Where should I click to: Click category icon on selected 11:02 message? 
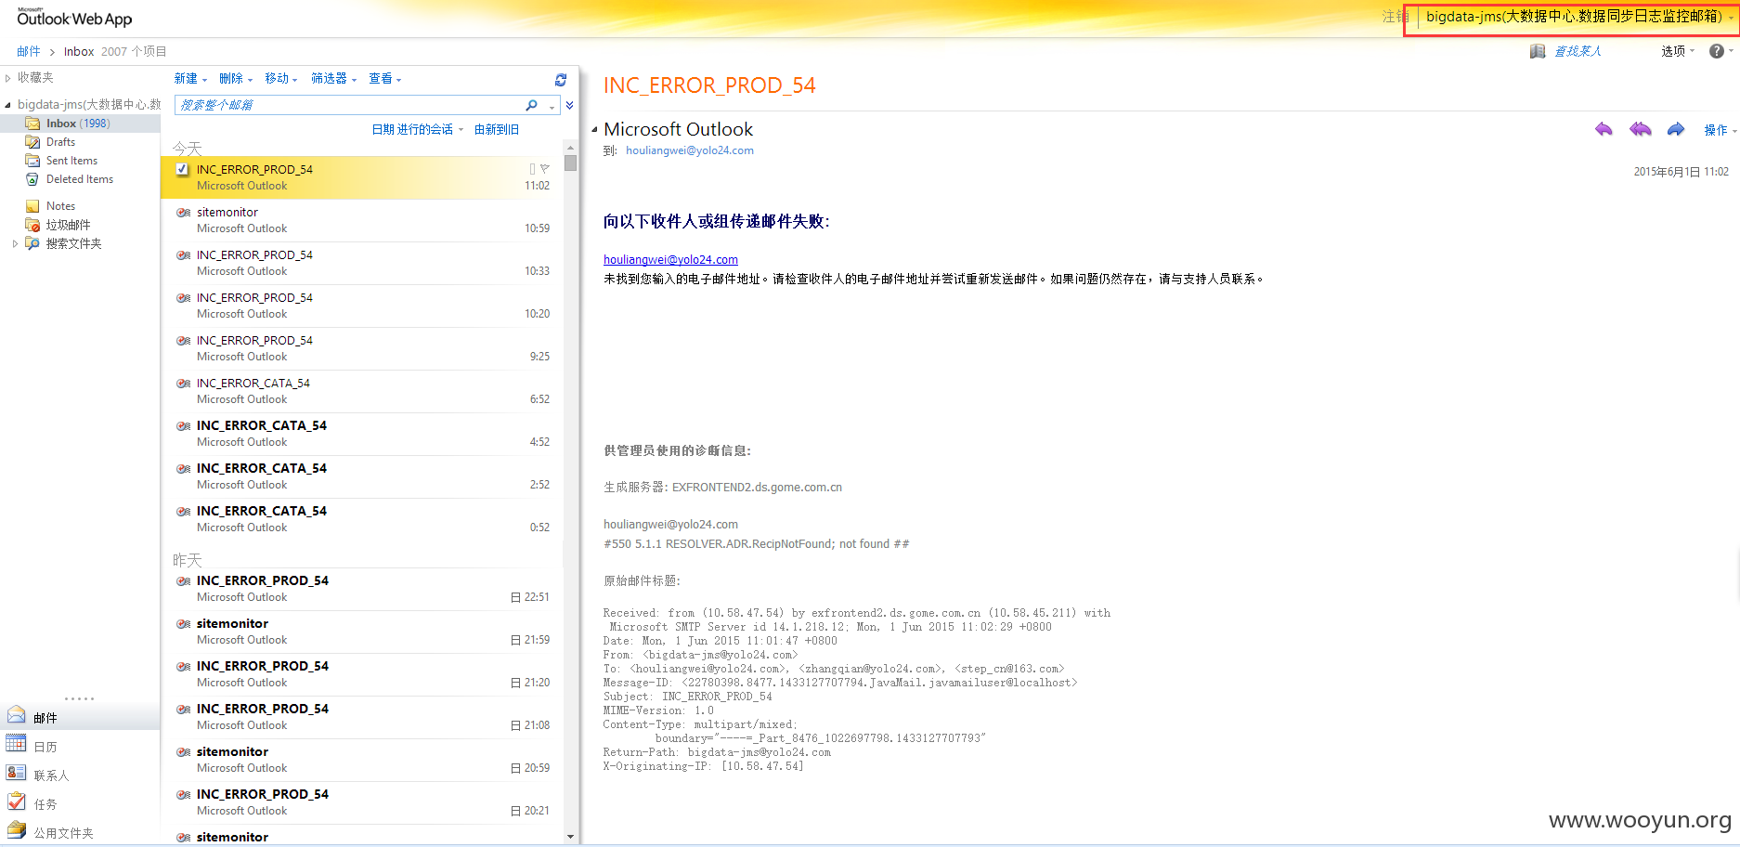click(532, 169)
